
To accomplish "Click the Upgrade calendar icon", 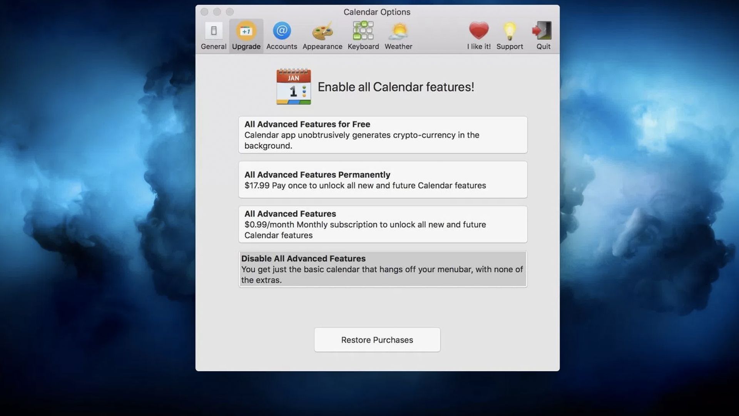I will click(x=246, y=31).
